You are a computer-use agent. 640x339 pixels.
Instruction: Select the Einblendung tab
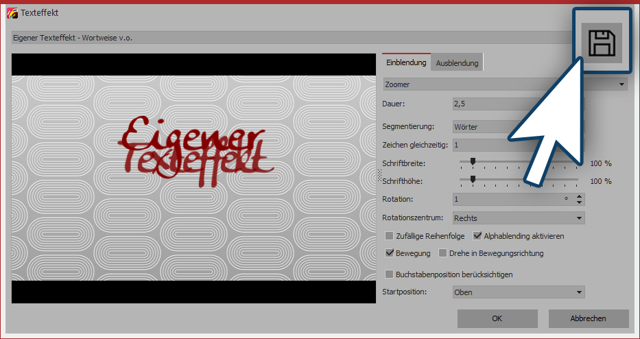tap(406, 62)
